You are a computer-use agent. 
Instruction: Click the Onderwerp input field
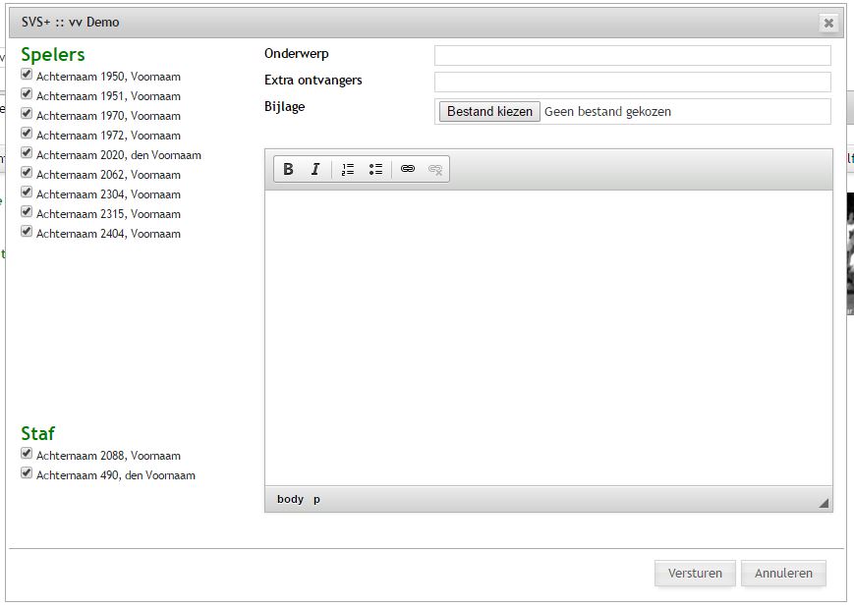[632, 55]
